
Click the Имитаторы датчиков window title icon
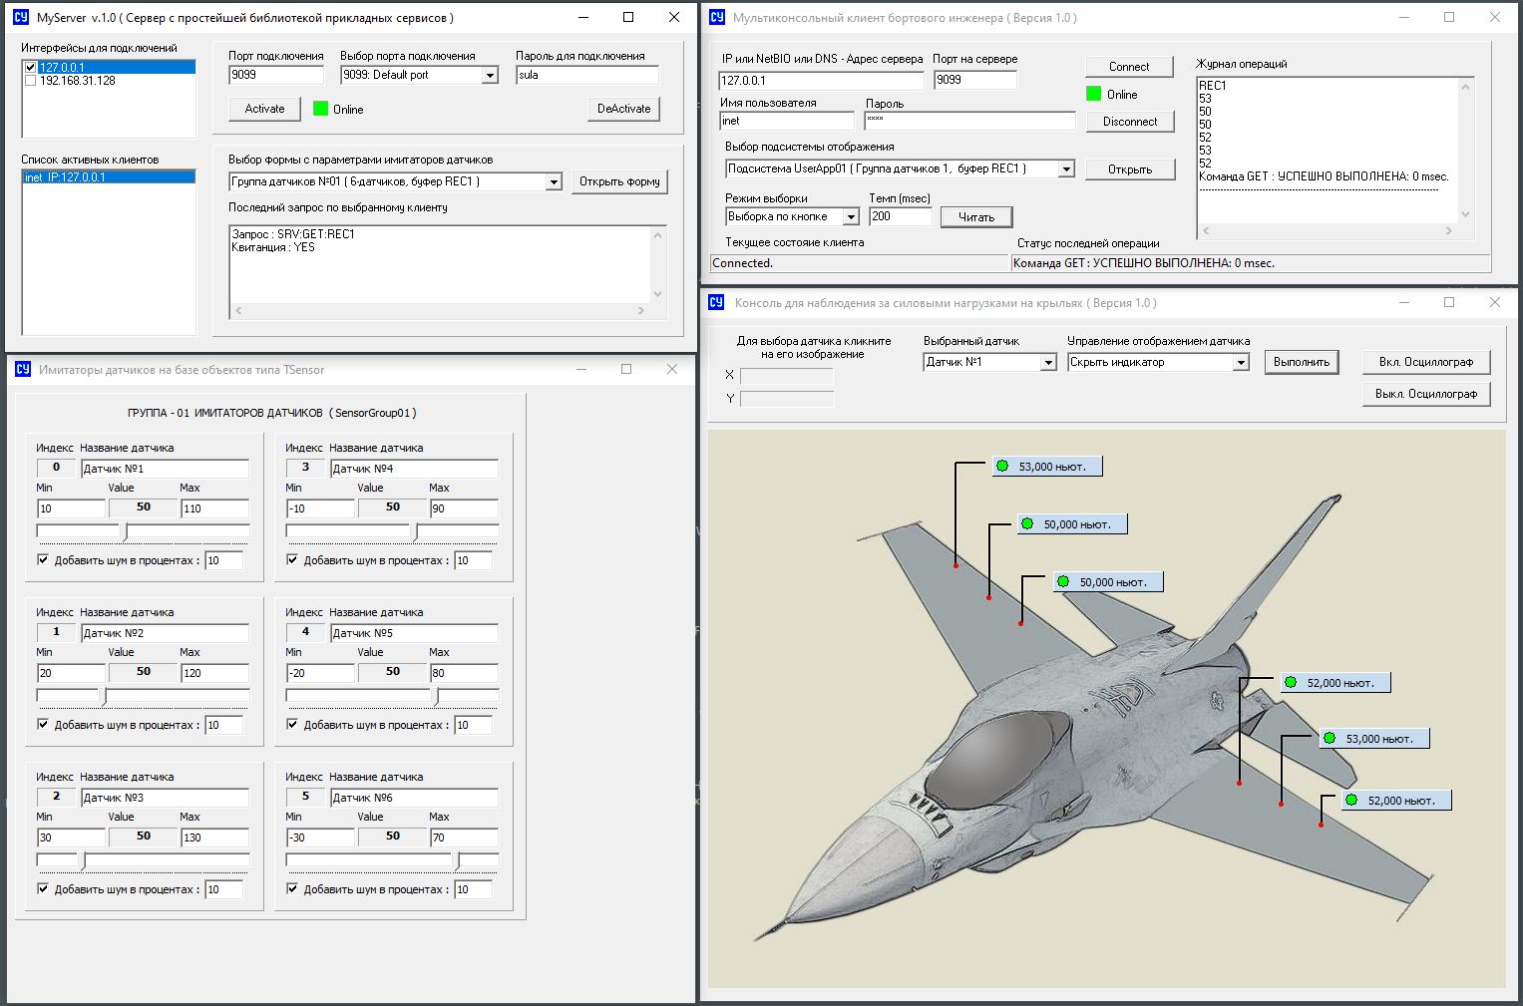click(22, 370)
